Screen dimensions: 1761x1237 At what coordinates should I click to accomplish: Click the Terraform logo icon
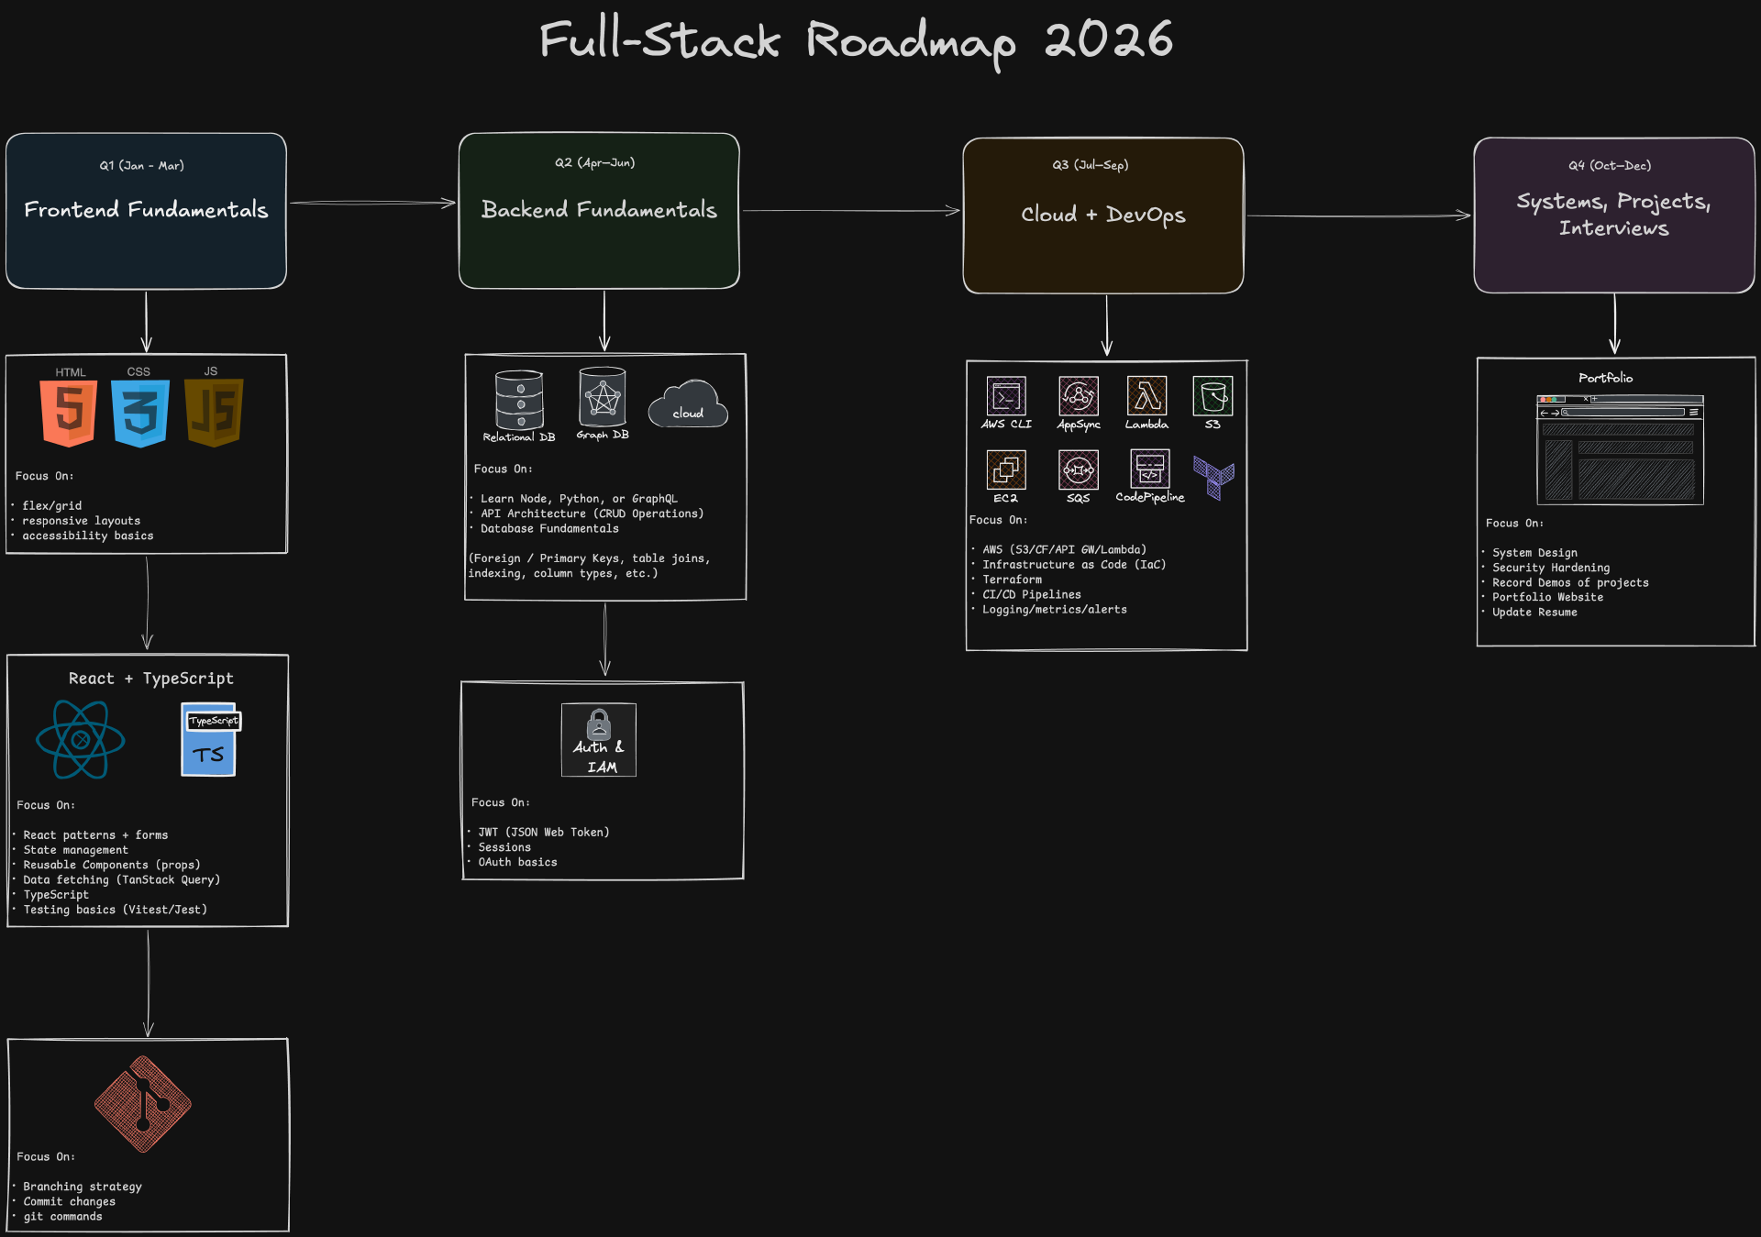(x=1213, y=478)
